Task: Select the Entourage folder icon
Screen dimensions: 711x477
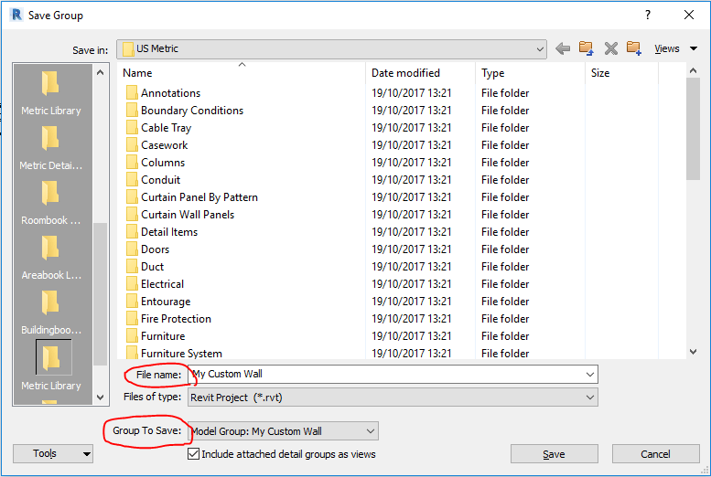Action: tap(132, 302)
